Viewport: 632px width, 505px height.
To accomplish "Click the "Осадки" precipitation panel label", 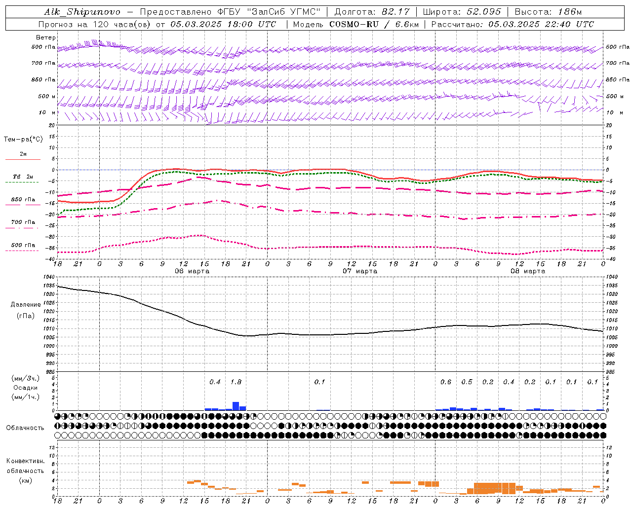I will pyautogui.click(x=26, y=388).
